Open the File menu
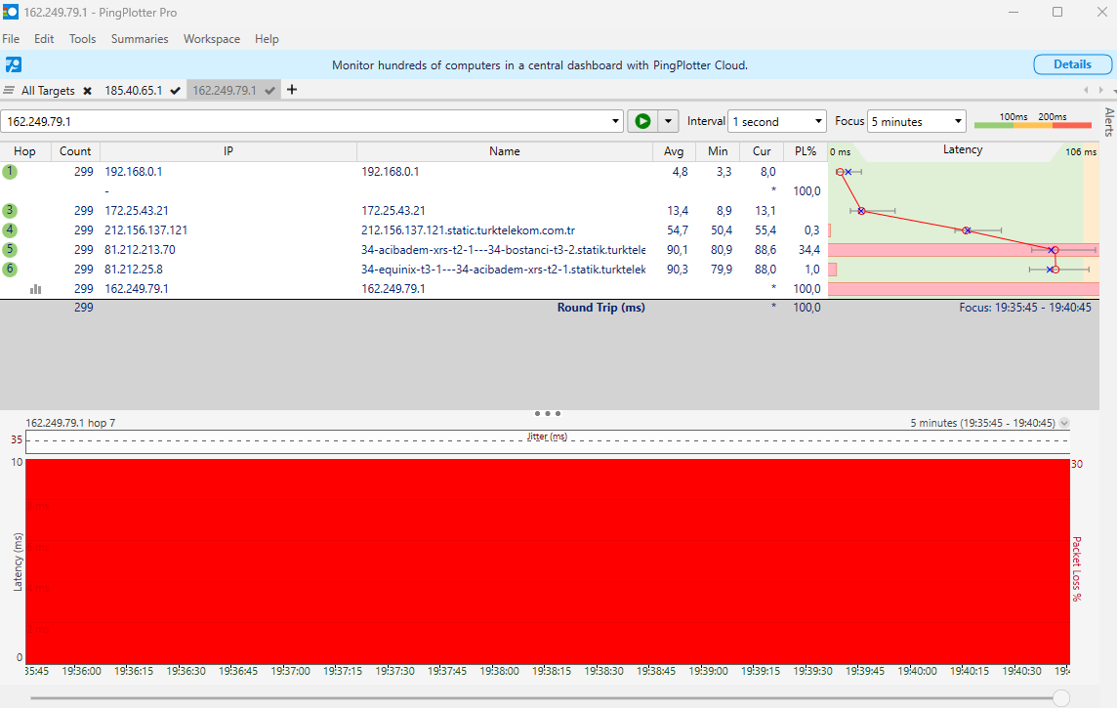Screen dimensions: 1117x708 pos(11,39)
